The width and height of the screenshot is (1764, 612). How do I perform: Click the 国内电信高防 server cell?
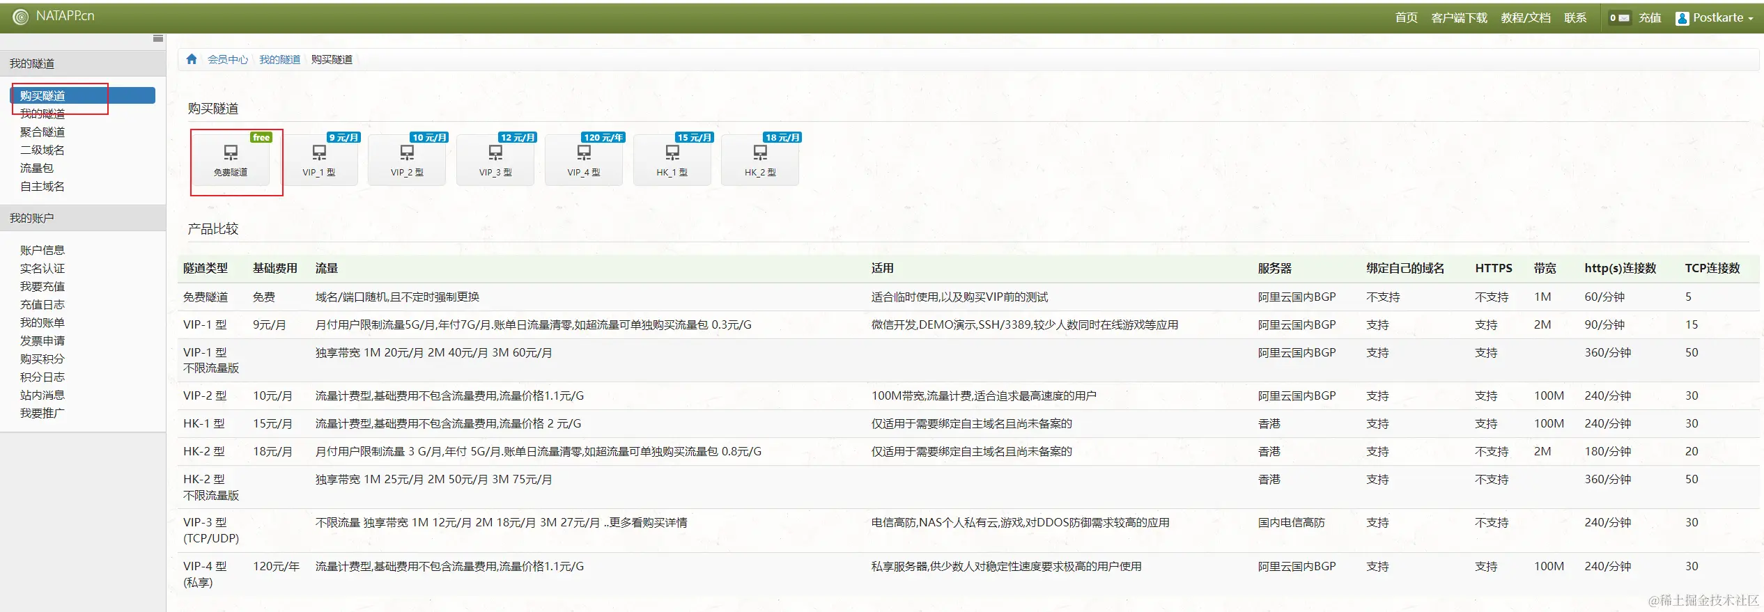click(1292, 522)
